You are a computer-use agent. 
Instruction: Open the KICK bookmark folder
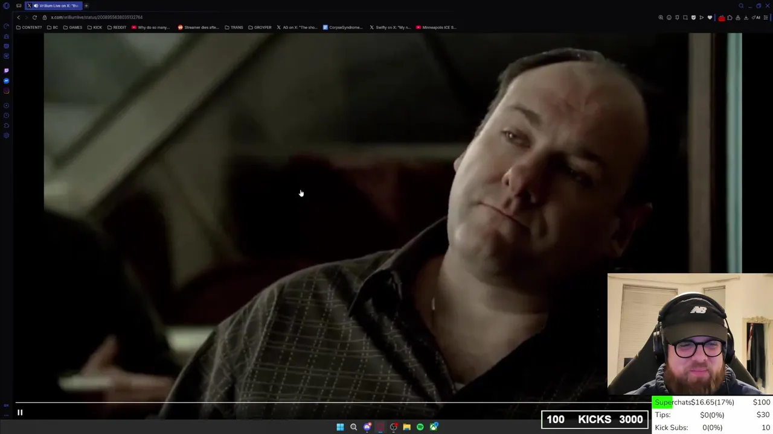95,27
